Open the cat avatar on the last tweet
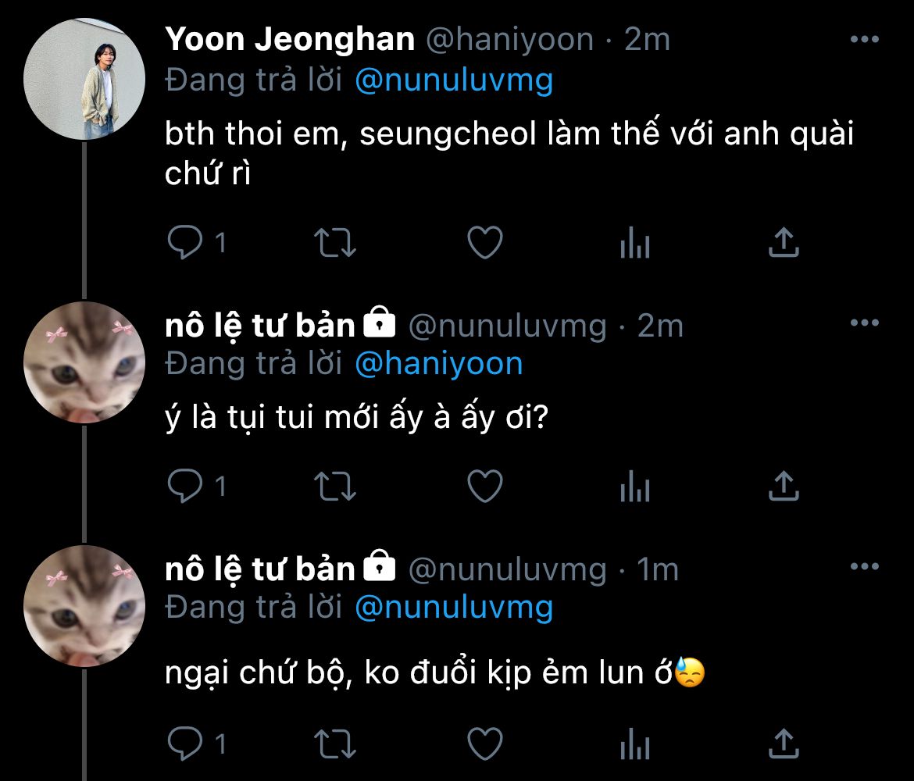The image size is (914, 781). coord(84,605)
